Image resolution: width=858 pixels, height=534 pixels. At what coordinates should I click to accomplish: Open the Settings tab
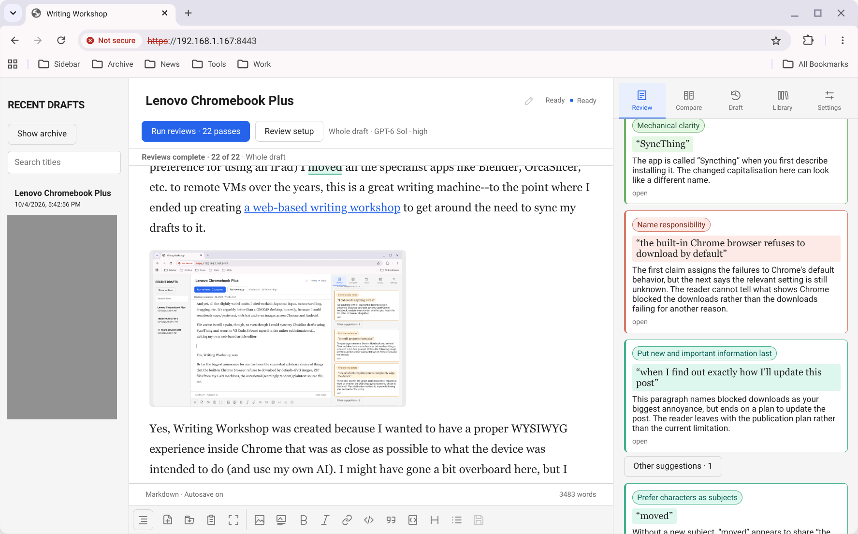tap(829, 101)
